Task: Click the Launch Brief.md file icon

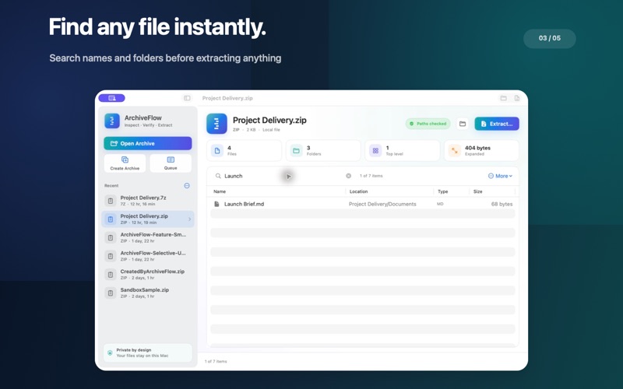Action: pos(216,204)
